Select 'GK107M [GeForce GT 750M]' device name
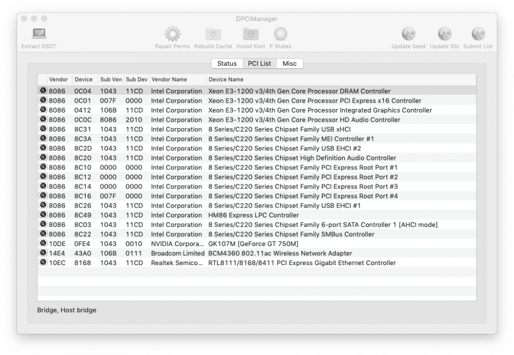Screen dimensions: 514x355 click(x=253, y=244)
